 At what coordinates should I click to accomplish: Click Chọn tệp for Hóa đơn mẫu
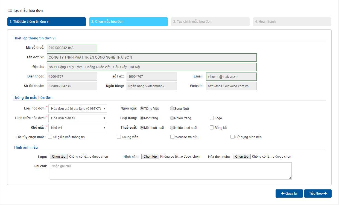[242, 157]
